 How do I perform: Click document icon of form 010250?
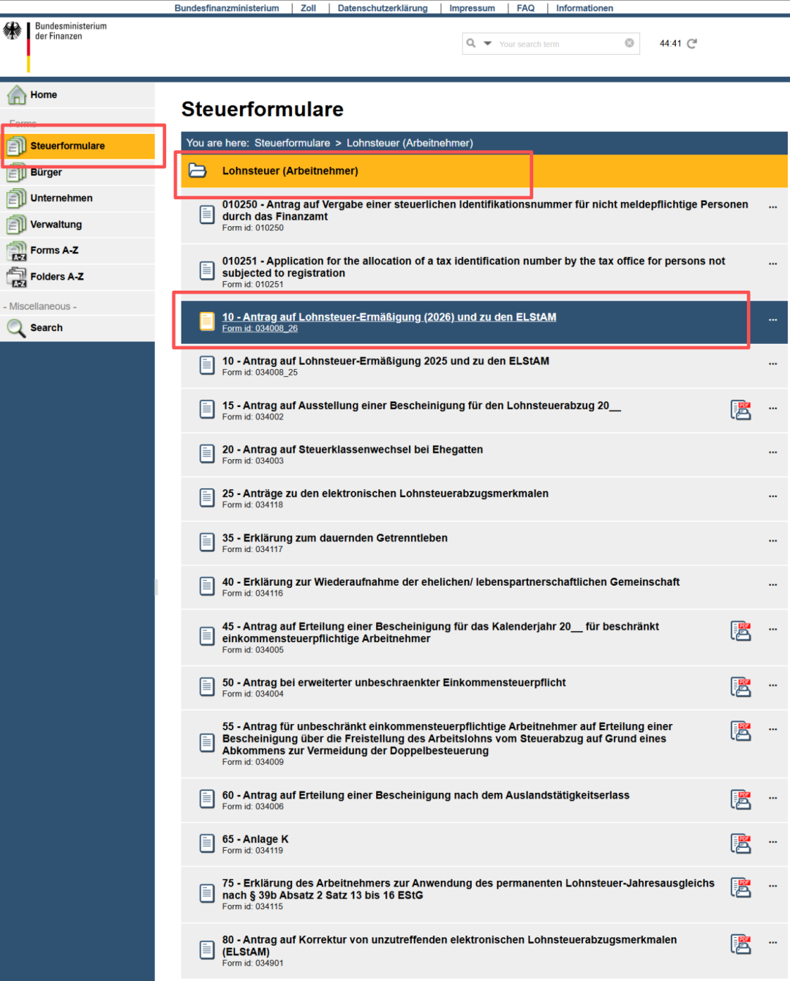tap(207, 215)
